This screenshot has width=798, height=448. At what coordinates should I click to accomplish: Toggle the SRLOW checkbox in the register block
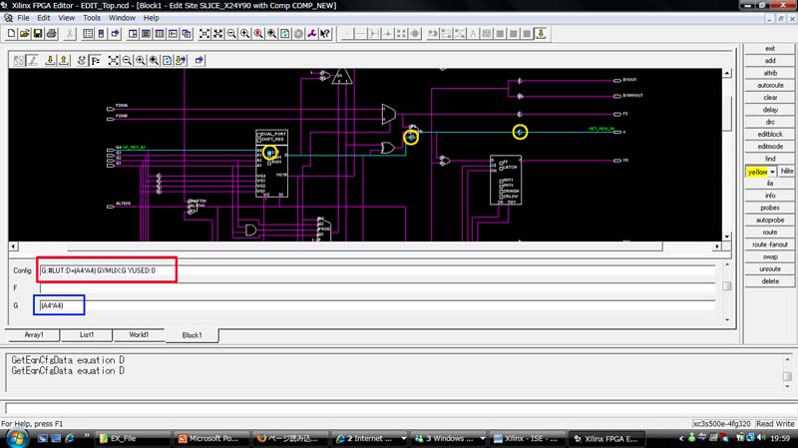click(502, 197)
